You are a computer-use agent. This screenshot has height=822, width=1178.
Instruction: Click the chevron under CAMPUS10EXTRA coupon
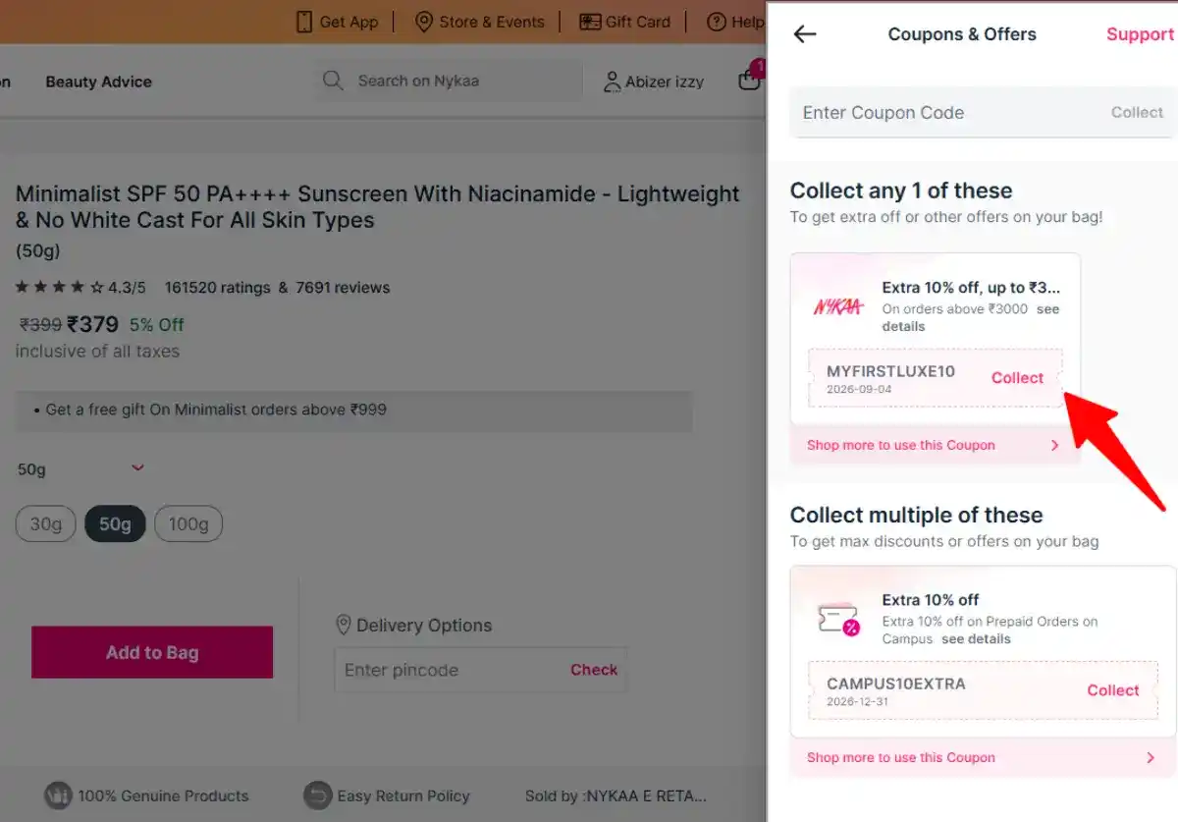coord(1151,757)
